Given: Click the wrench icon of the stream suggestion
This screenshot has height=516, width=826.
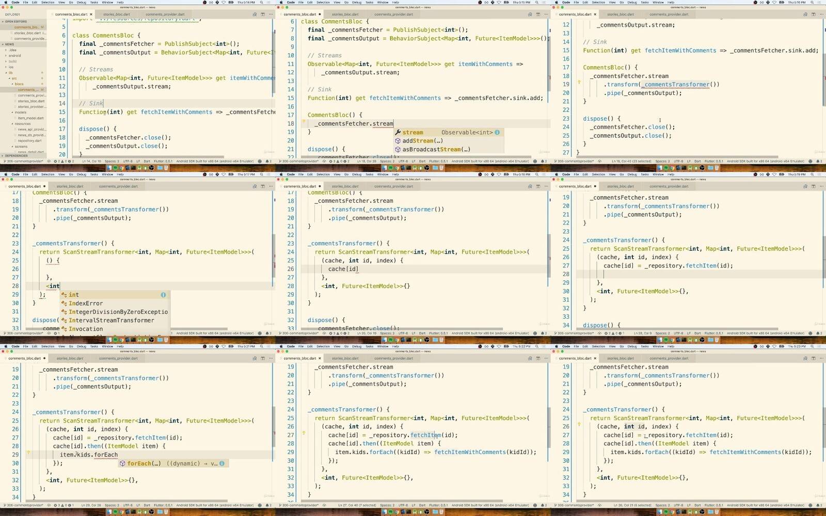Looking at the screenshot, I should tap(398, 133).
